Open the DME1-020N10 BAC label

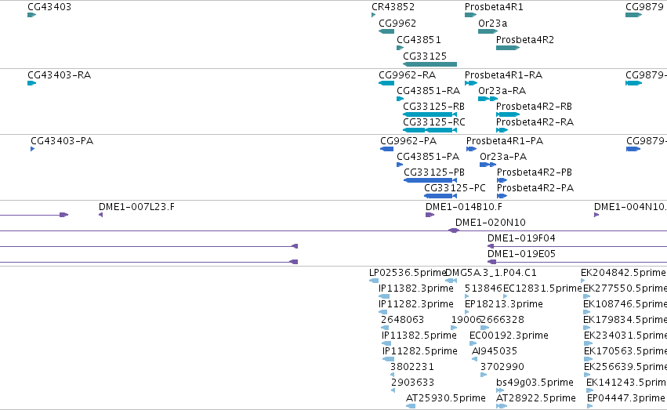pos(491,223)
